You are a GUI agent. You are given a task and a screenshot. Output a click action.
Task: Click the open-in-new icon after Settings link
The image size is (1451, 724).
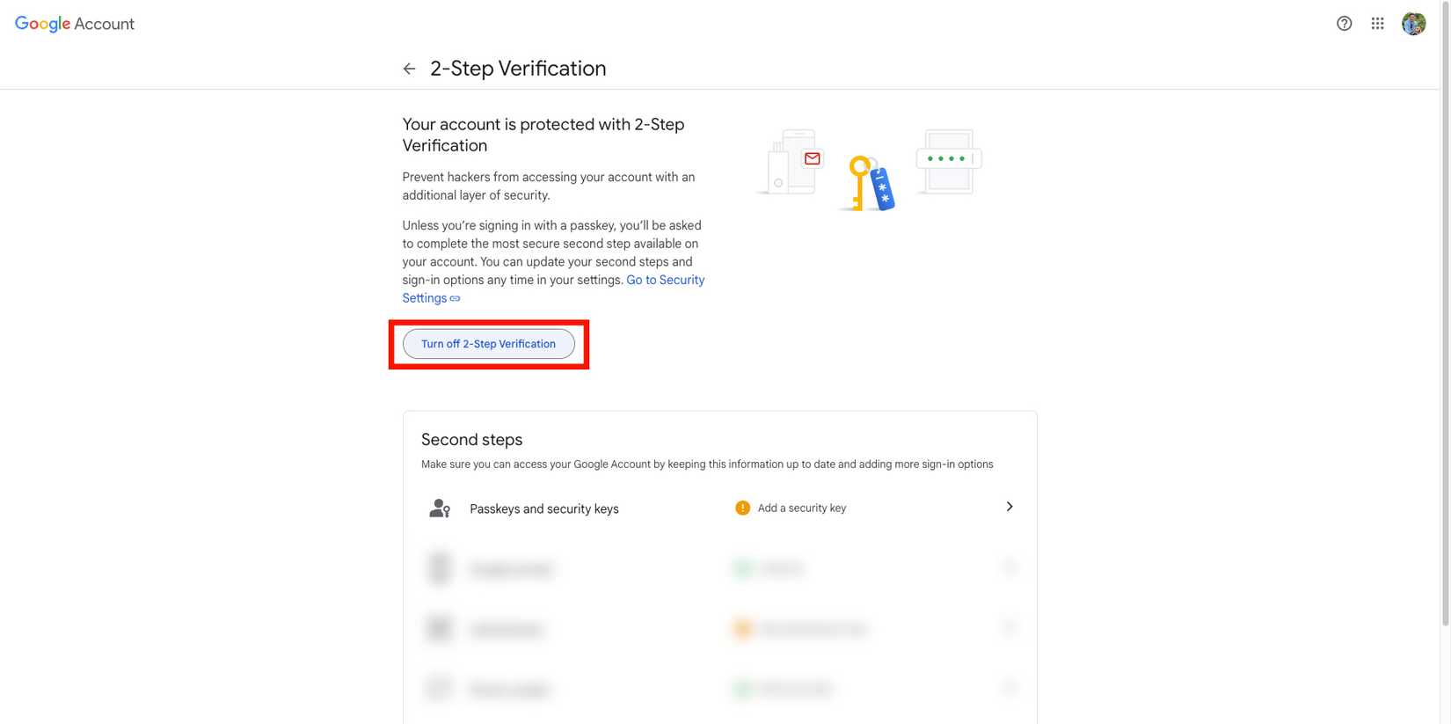click(456, 298)
